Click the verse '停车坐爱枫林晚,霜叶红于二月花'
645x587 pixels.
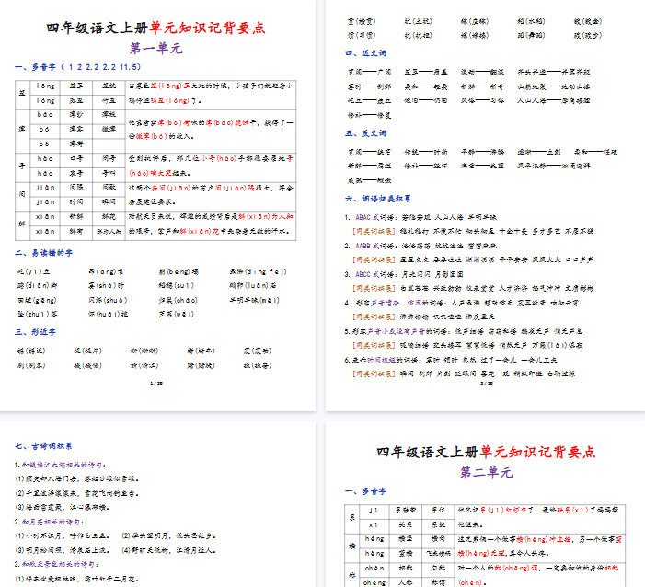(77, 579)
